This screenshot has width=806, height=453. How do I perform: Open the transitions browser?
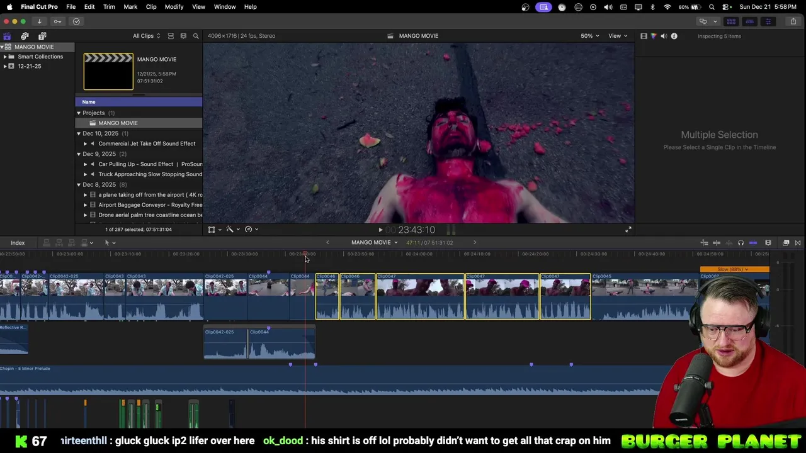point(797,243)
